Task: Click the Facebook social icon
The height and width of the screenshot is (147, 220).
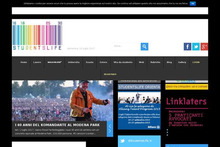Action: (x=187, y=47)
